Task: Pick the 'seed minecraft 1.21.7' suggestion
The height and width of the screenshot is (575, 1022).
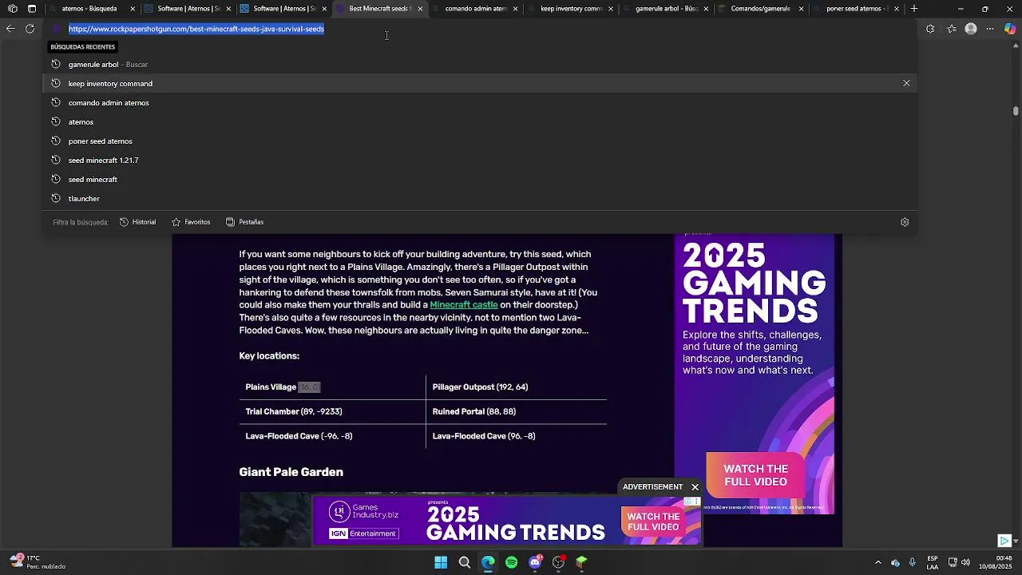Action: (x=479, y=160)
